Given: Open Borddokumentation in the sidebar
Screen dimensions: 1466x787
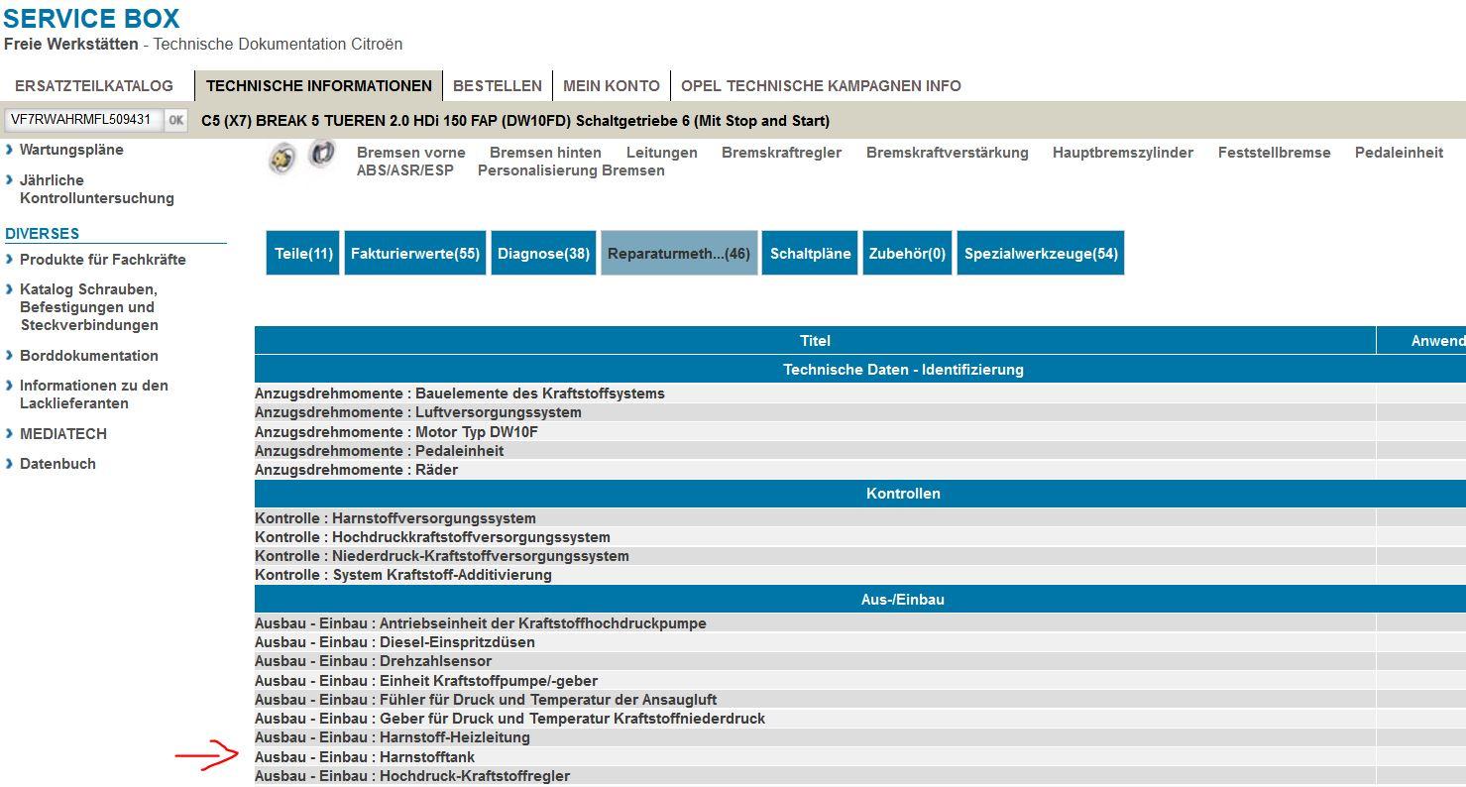Looking at the screenshot, I should tap(89, 356).
